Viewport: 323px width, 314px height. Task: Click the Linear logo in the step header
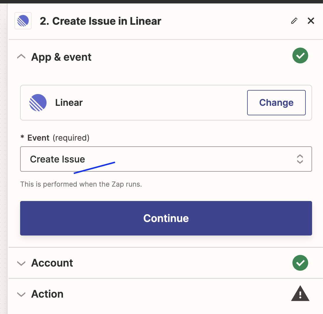(x=23, y=21)
